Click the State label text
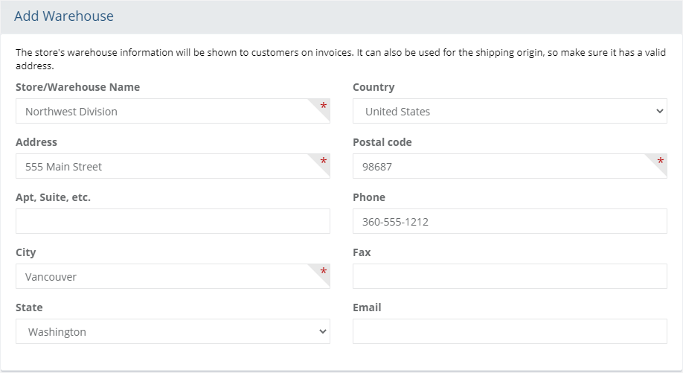Viewport: 683px width, 373px height. tap(29, 307)
